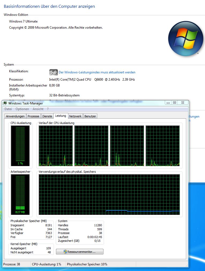This screenshot has height=271, width=205.
Task: Click the Q6600 processor description text
Action: coord(92,80)
